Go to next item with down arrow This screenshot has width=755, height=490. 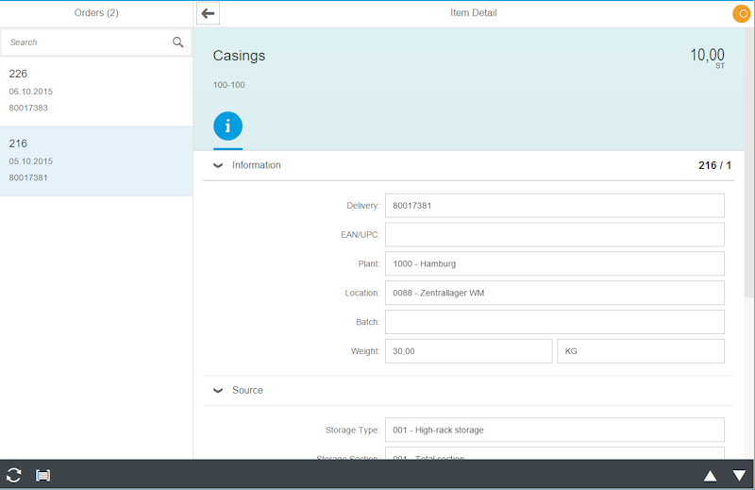point(739,475)
